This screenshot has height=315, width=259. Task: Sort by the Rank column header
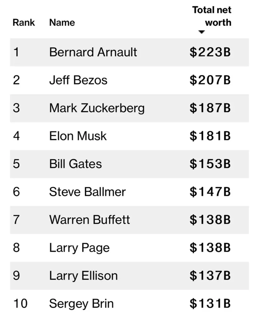(24, 23)
